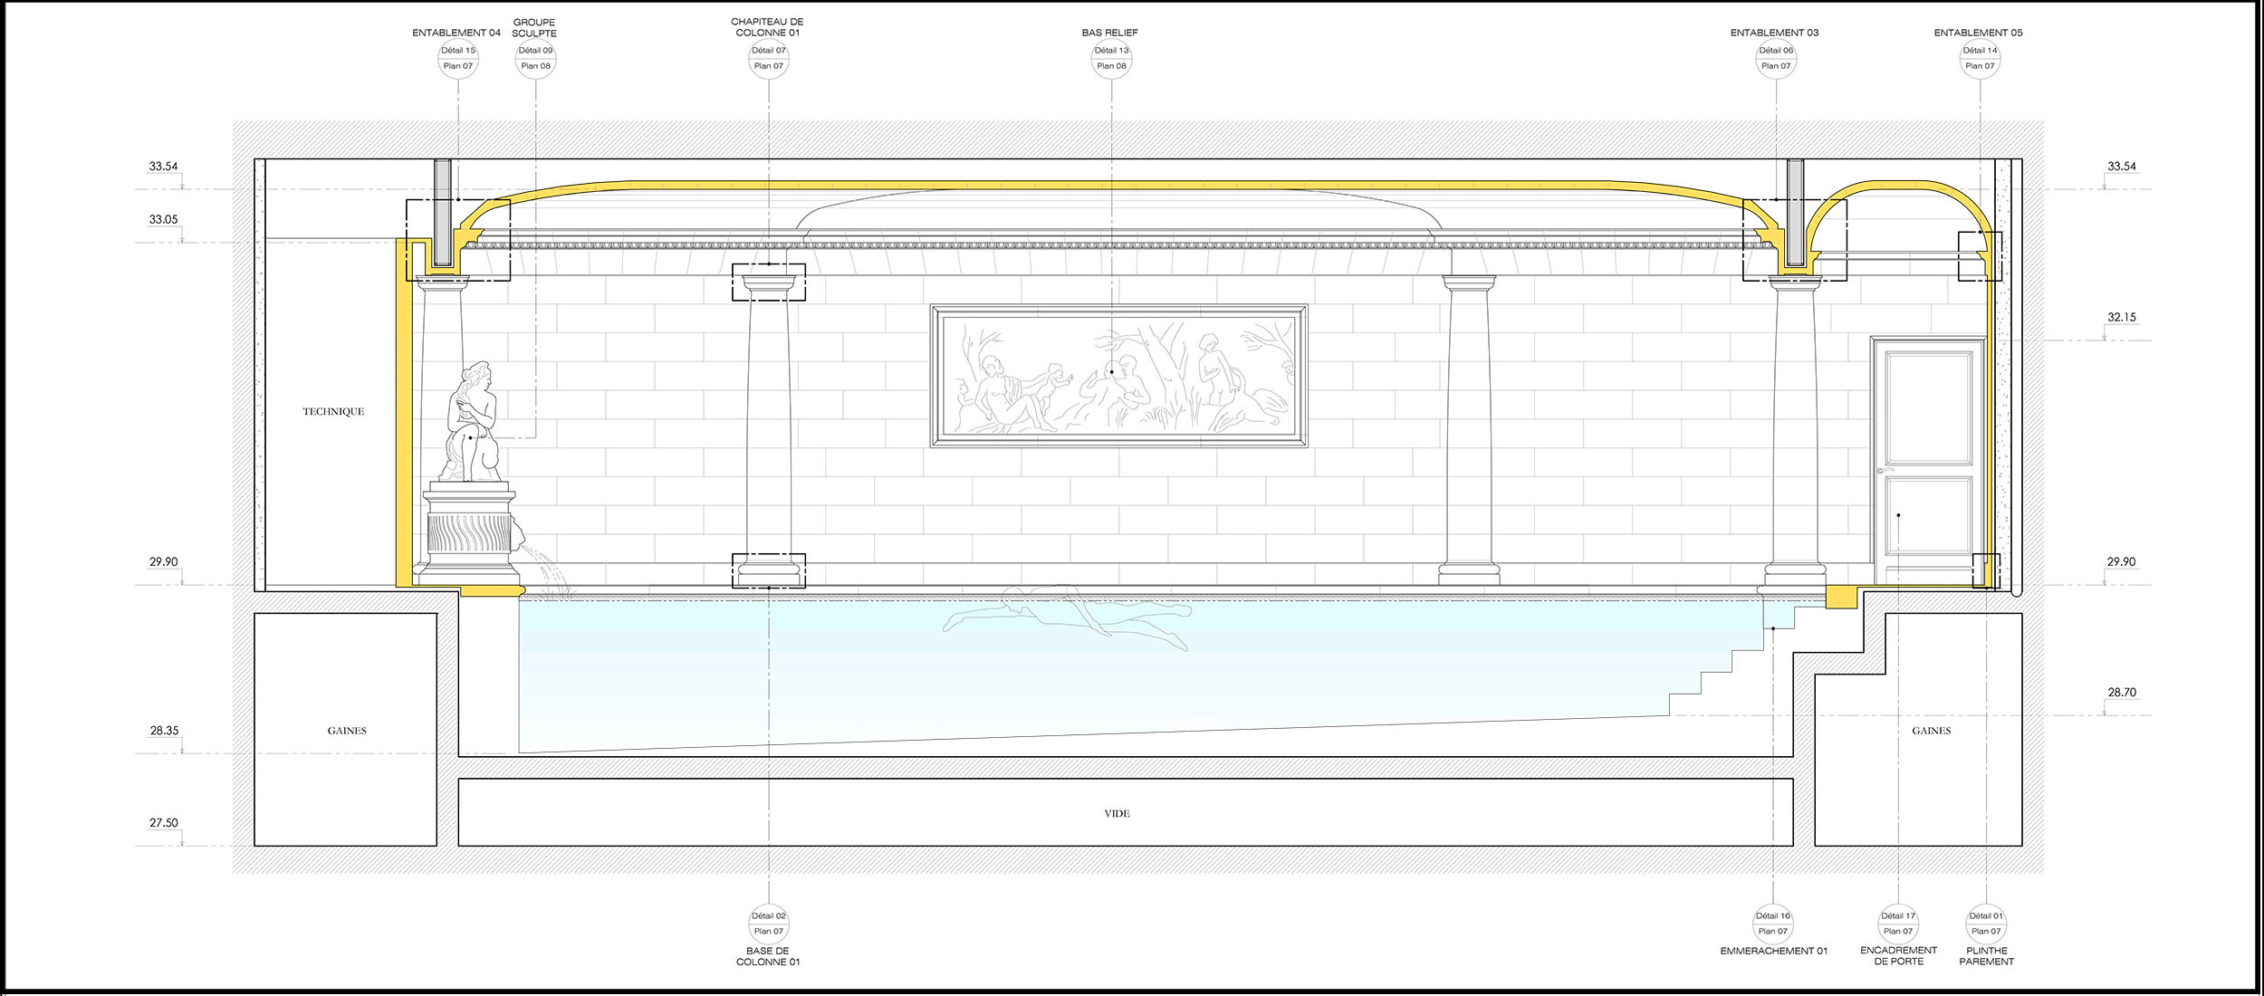Click the 32.15 elevation marker
Screen dimensions: 2264x996
tap(2121, 318)
